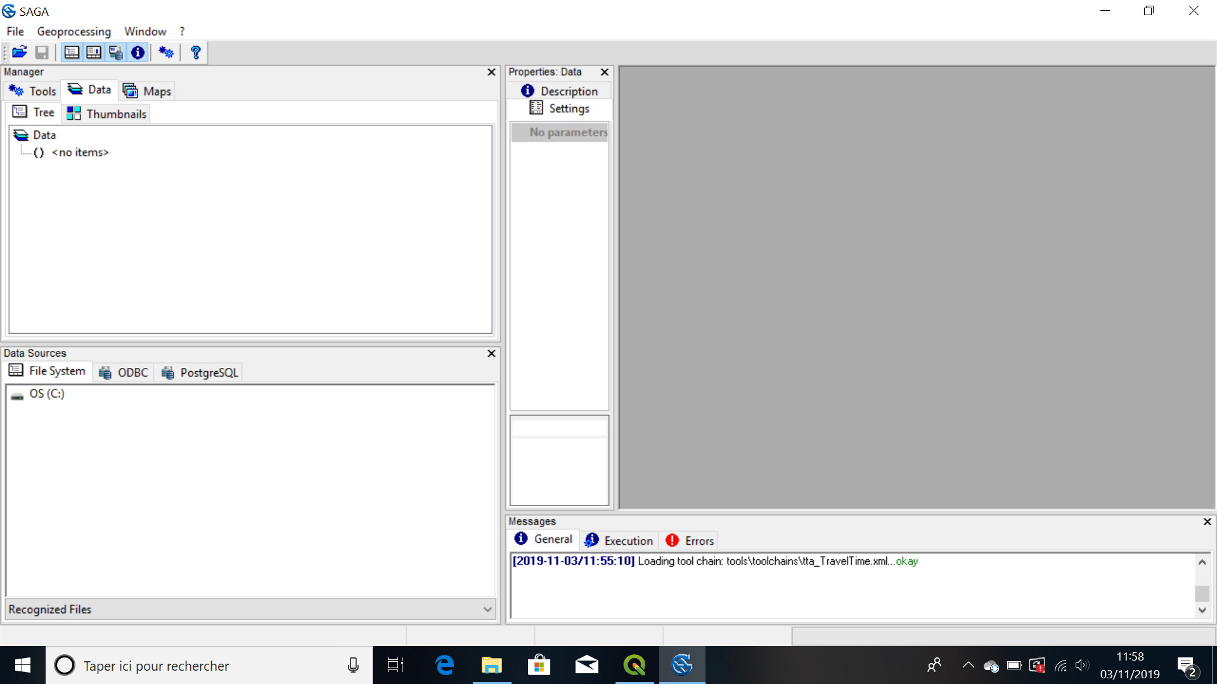Image resolution: width=1217 pixels, height=684 pixels.
Task: Close the Messages panel
Action: tap(1207, 522)
